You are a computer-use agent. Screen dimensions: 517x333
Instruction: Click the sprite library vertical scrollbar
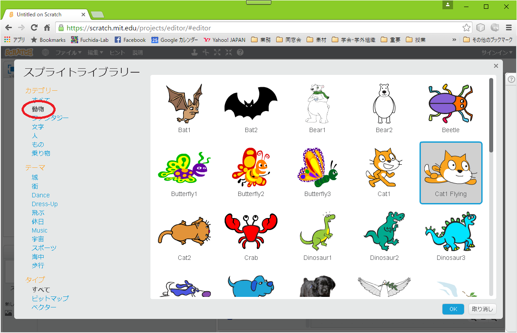click(491, 115)
